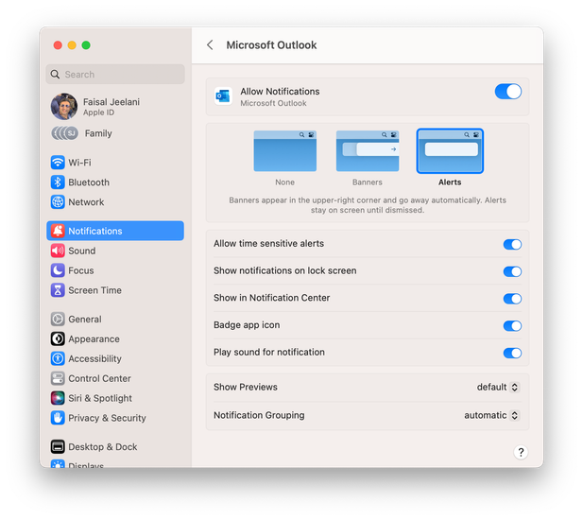Select the Banners notification style
The height and width of the screenshot is (520, 583).
coord(368,150)
